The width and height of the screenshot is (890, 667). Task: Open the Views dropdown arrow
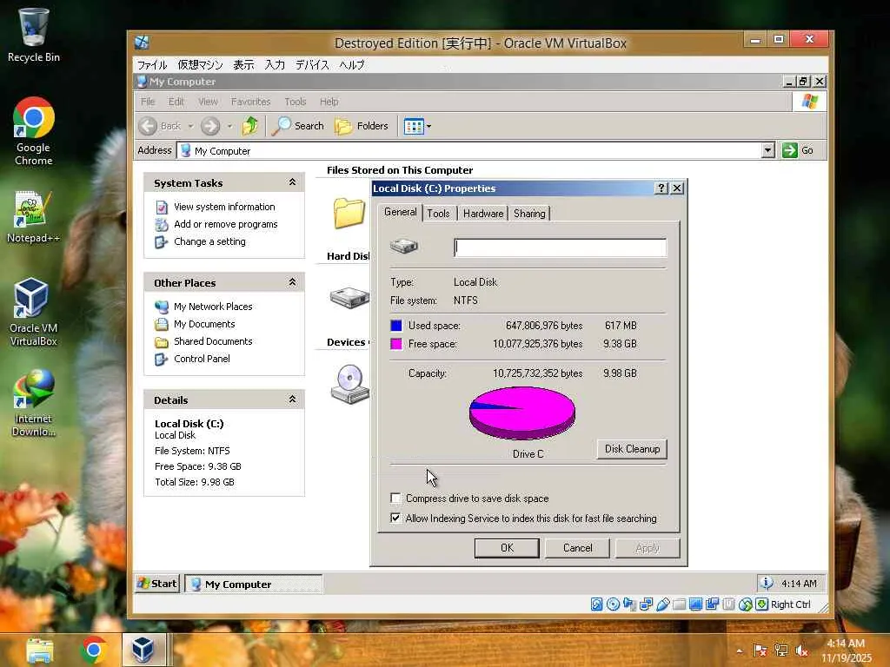(428, 126)
